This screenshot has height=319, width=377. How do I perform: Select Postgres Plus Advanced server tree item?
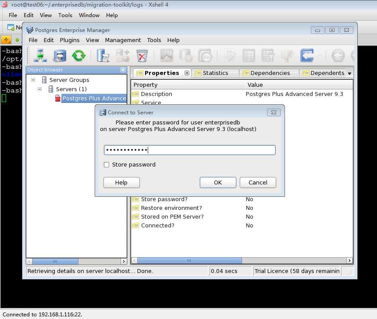94,98
